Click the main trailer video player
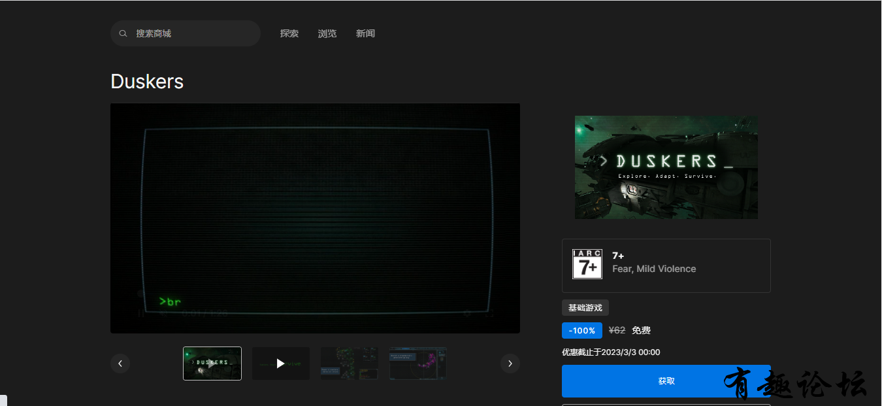This screenshot has height=406, width=882. pyautogui.click(x=315, y=218)
